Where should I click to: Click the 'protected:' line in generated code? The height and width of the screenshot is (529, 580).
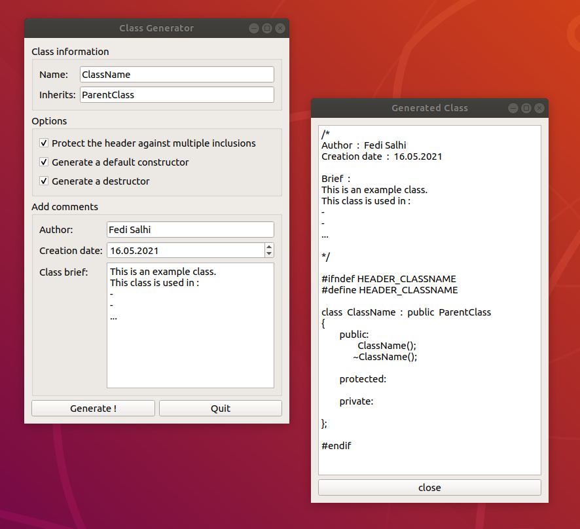point(363,379)
